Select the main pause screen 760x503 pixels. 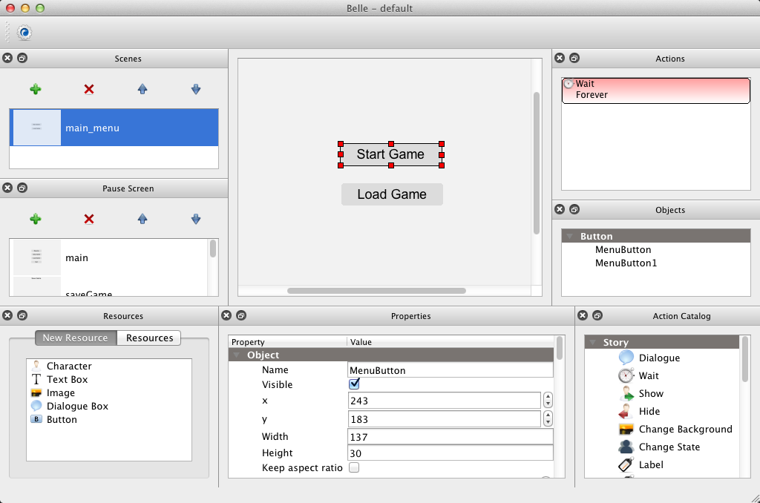click(x=110, y=257)
